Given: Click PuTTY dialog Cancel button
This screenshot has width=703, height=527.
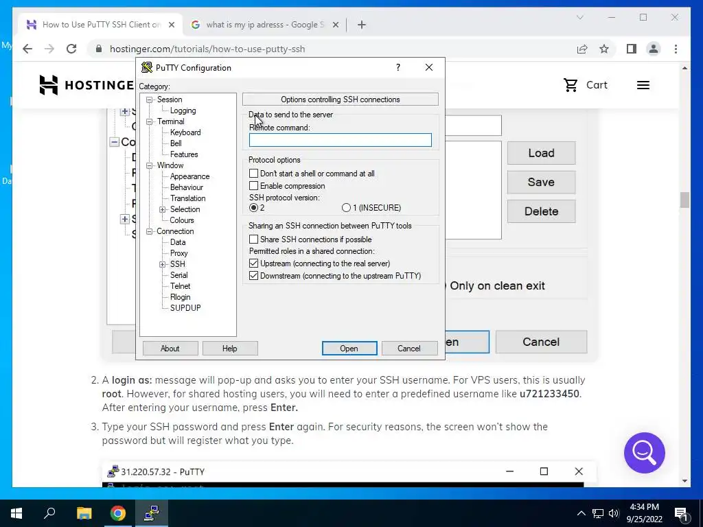Looking at the screenshot, I should click(409, 348).
